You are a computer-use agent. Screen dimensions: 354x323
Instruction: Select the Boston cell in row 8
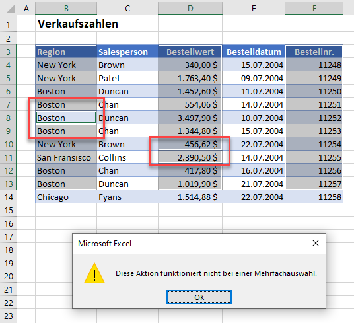click(66, 118)
